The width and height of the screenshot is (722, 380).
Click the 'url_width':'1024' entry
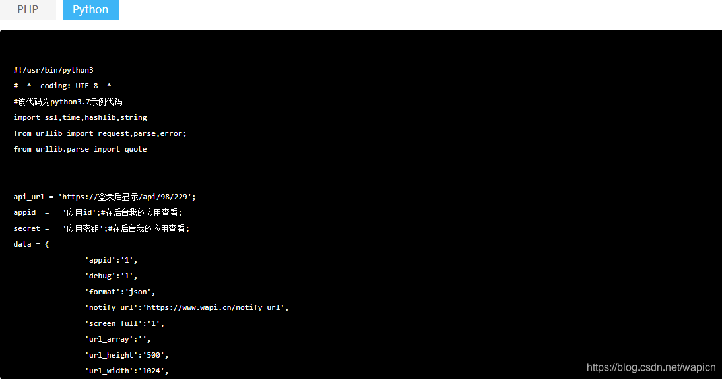tap(127, 371)
